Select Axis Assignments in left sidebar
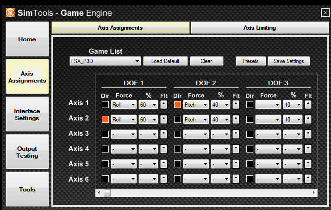Viewport: 331px width, 210px height. (x=27, y=77)
